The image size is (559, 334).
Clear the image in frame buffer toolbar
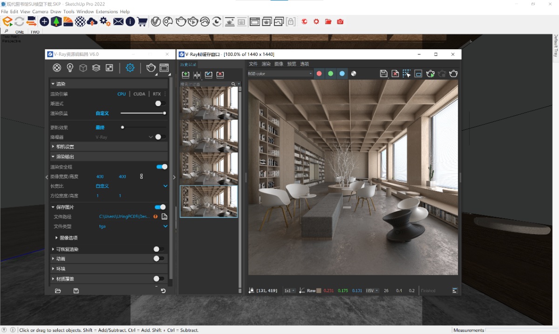coord(395,73)
